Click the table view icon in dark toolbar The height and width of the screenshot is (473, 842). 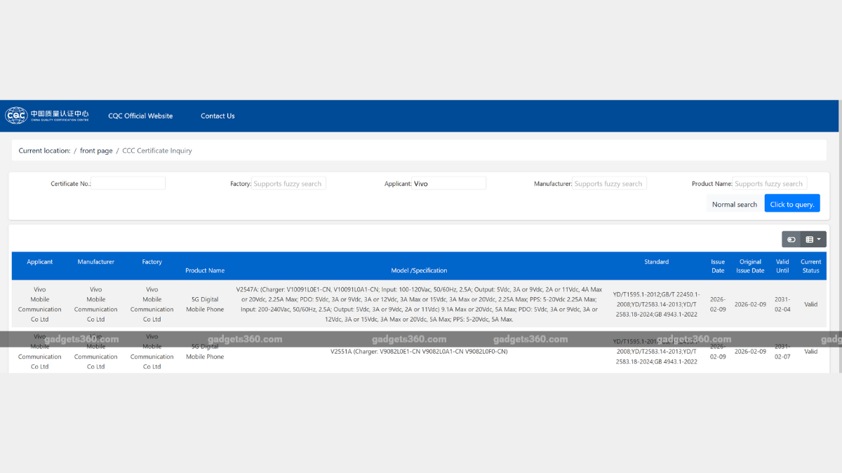808,239
